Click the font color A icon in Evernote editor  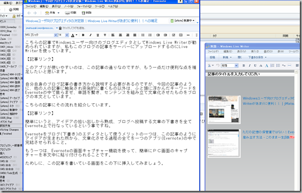click(x=73, y=35)
